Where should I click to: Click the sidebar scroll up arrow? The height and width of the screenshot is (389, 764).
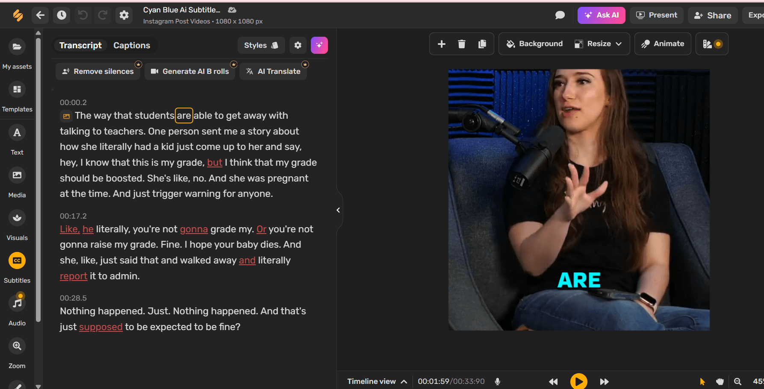38,33
